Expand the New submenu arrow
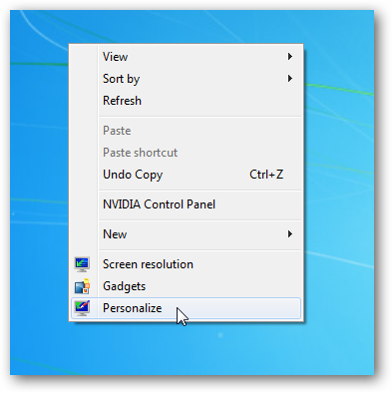392x393 pixels. [290, 234]
